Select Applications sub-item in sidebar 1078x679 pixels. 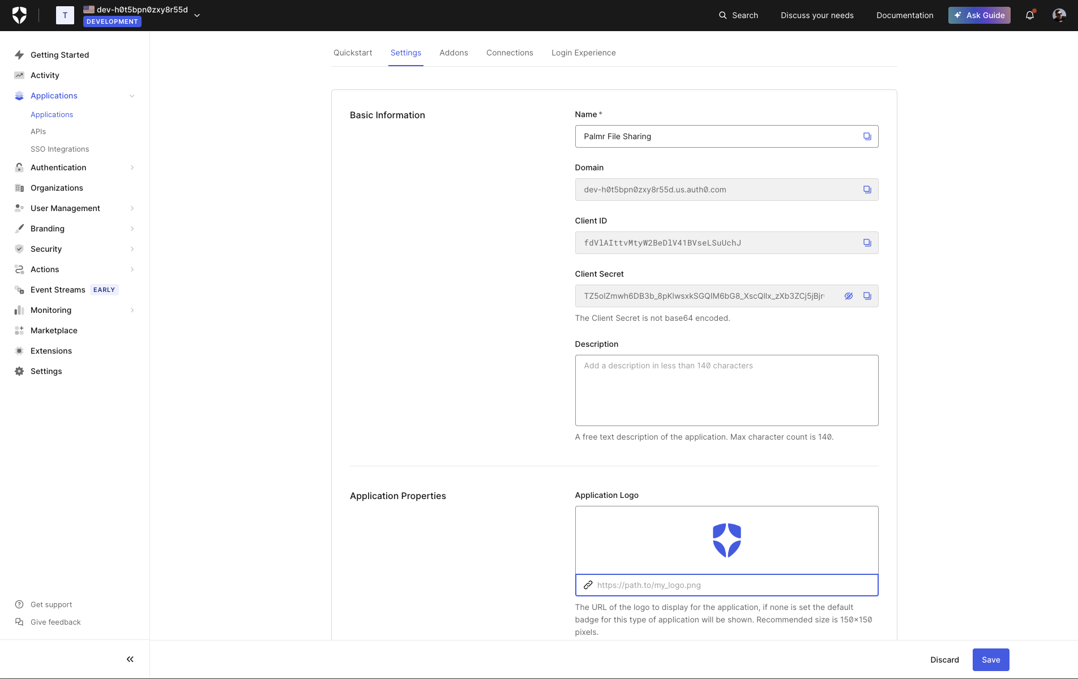pyautogui.click(x=52, y=114)
